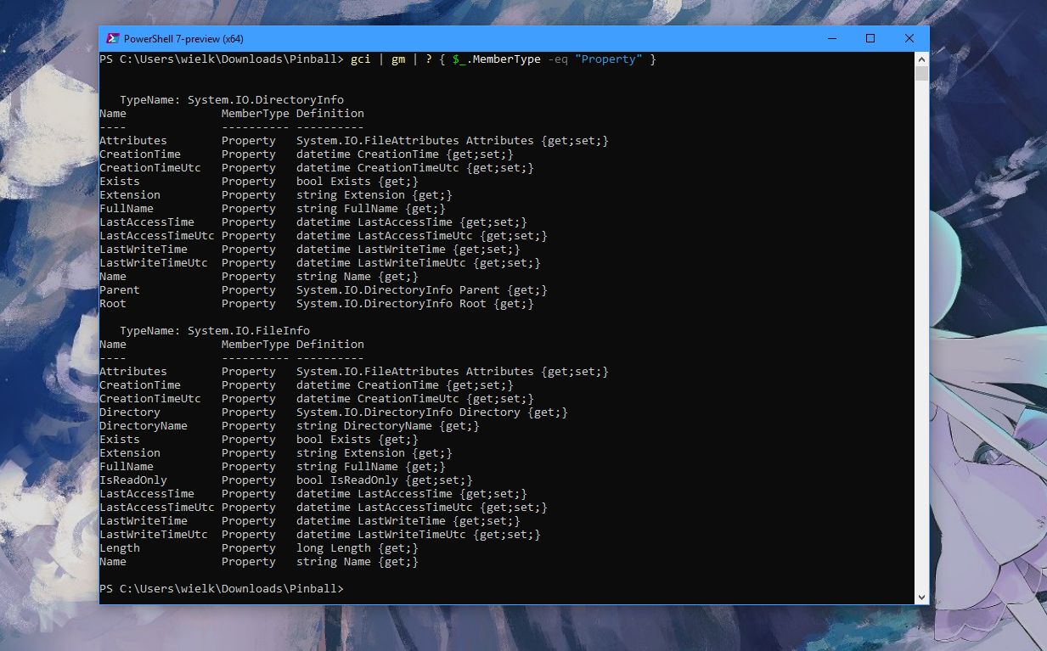Click the bottom 'PS C:\Users\wielk\Downloads\Pinball>' prompt
The image size is (1047, 651).
tap(222, 589)
